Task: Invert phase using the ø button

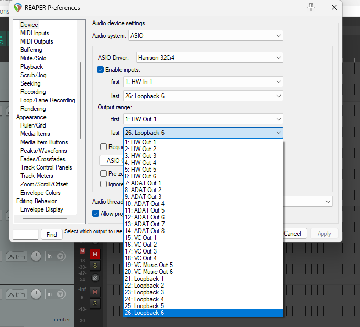Action: point(95,278)
